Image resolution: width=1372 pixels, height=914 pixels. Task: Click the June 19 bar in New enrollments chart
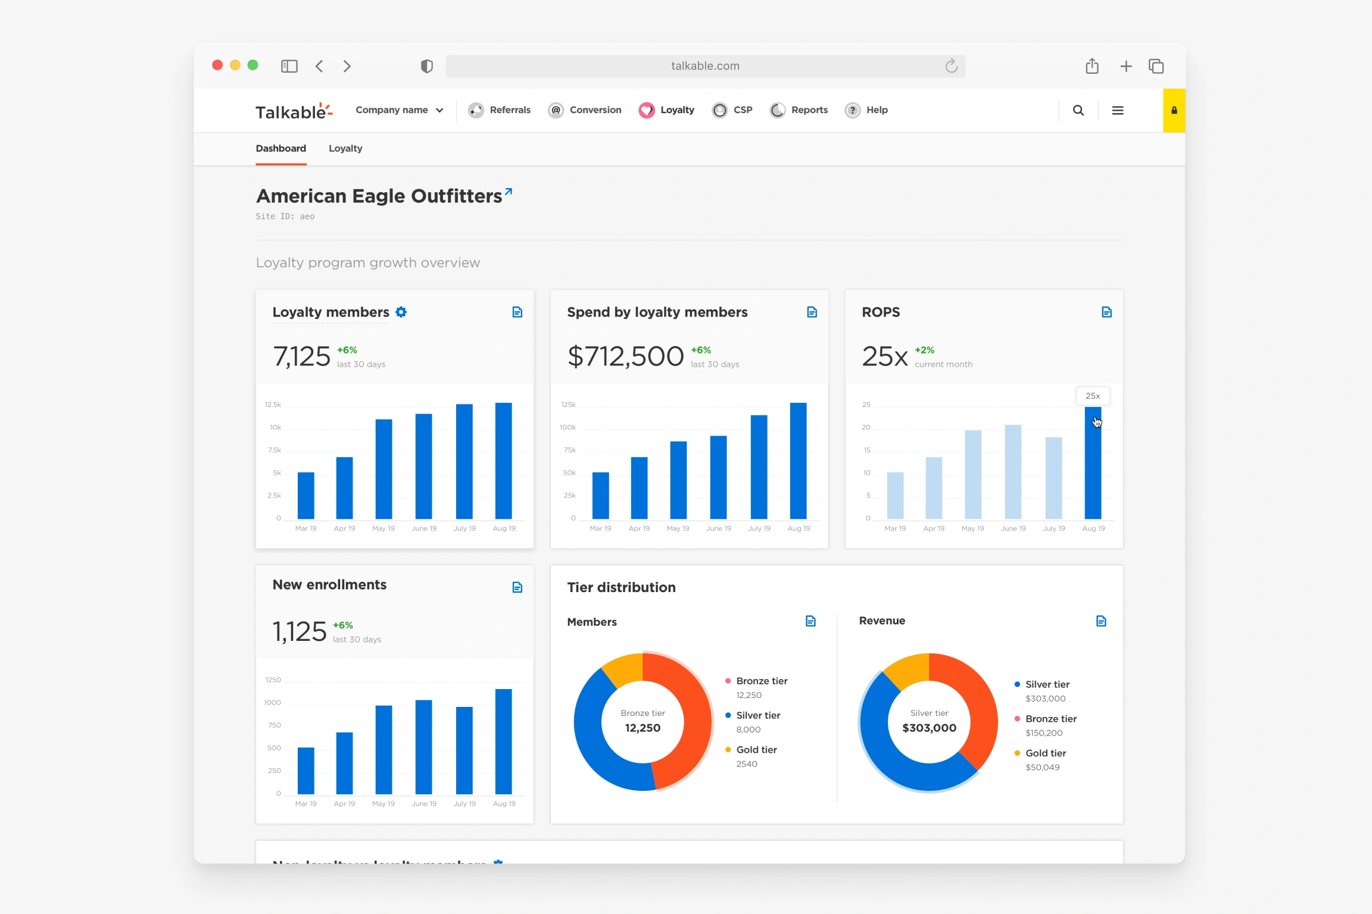click(423, 747)
